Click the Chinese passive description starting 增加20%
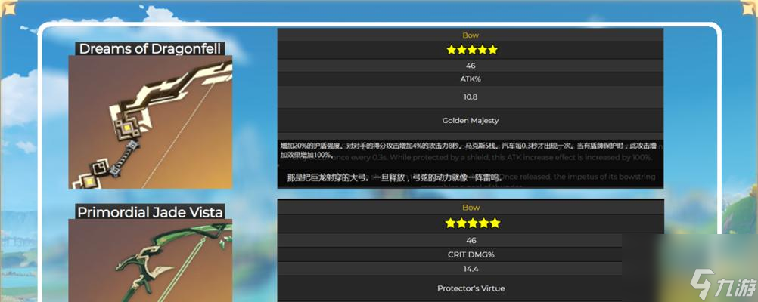Viewport: 758px width, 302px height. (x=468, y=150)
